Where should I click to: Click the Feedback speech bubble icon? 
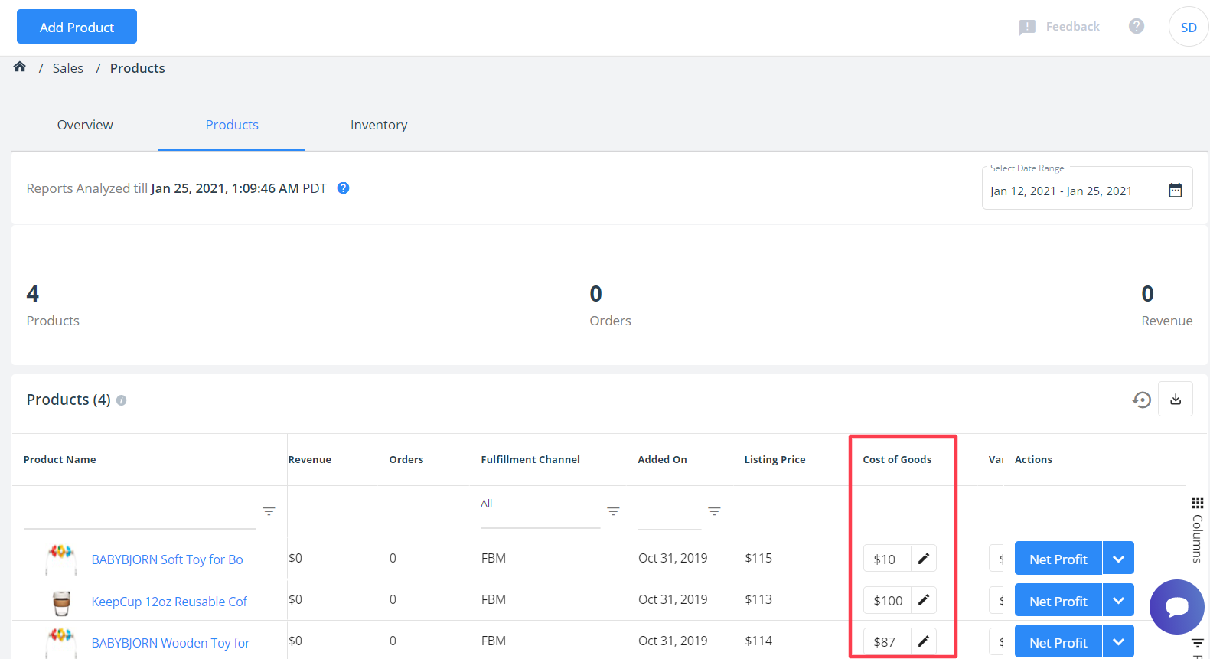click(x=1027, y=28)
